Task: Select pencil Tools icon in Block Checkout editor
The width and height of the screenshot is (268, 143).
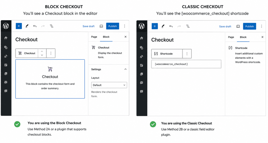Action: [27, 26]
